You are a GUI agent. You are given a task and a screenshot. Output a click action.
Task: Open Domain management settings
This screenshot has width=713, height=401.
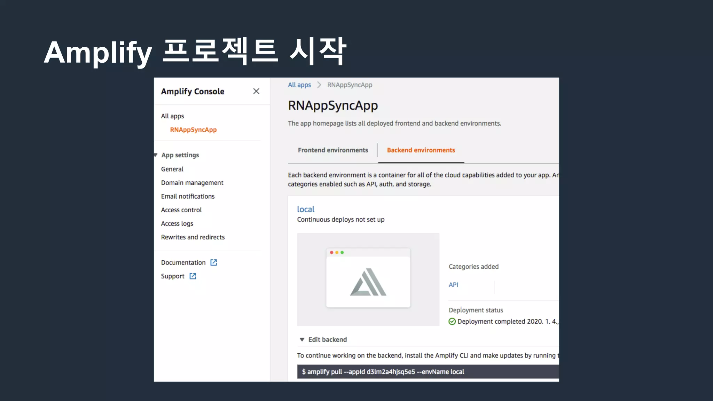[x=192, y=183]
